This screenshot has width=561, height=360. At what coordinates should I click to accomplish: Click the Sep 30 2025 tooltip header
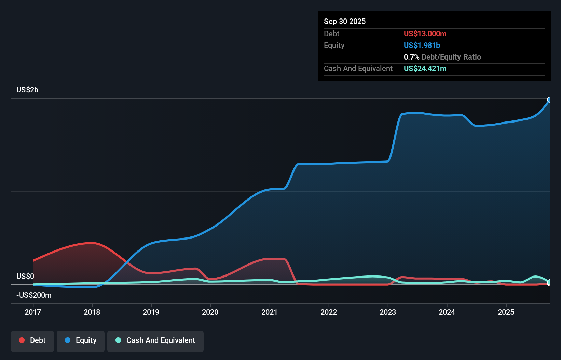point(345,21)
